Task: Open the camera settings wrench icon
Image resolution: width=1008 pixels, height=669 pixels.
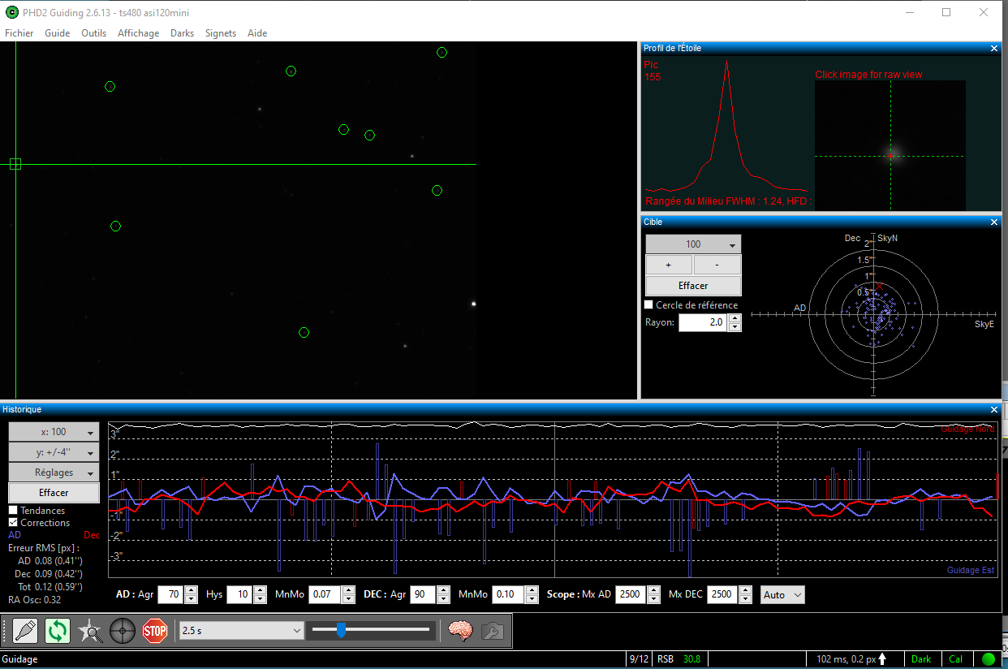Action: click(493, 631)
